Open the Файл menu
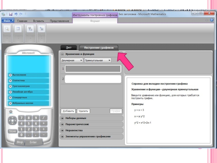The image size is (217, 163). click(x=8, y=21)
